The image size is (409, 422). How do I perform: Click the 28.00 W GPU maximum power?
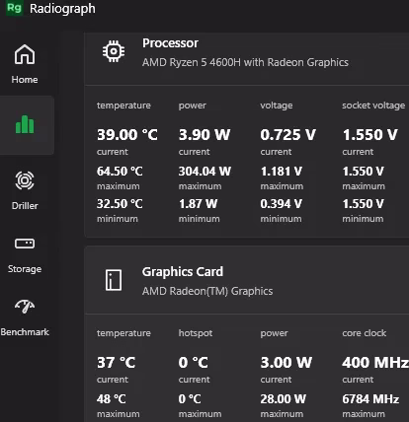pos(284,399)
